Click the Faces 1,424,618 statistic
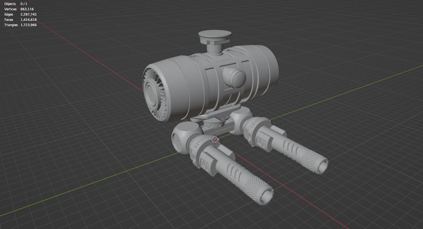 coord(20,20)
